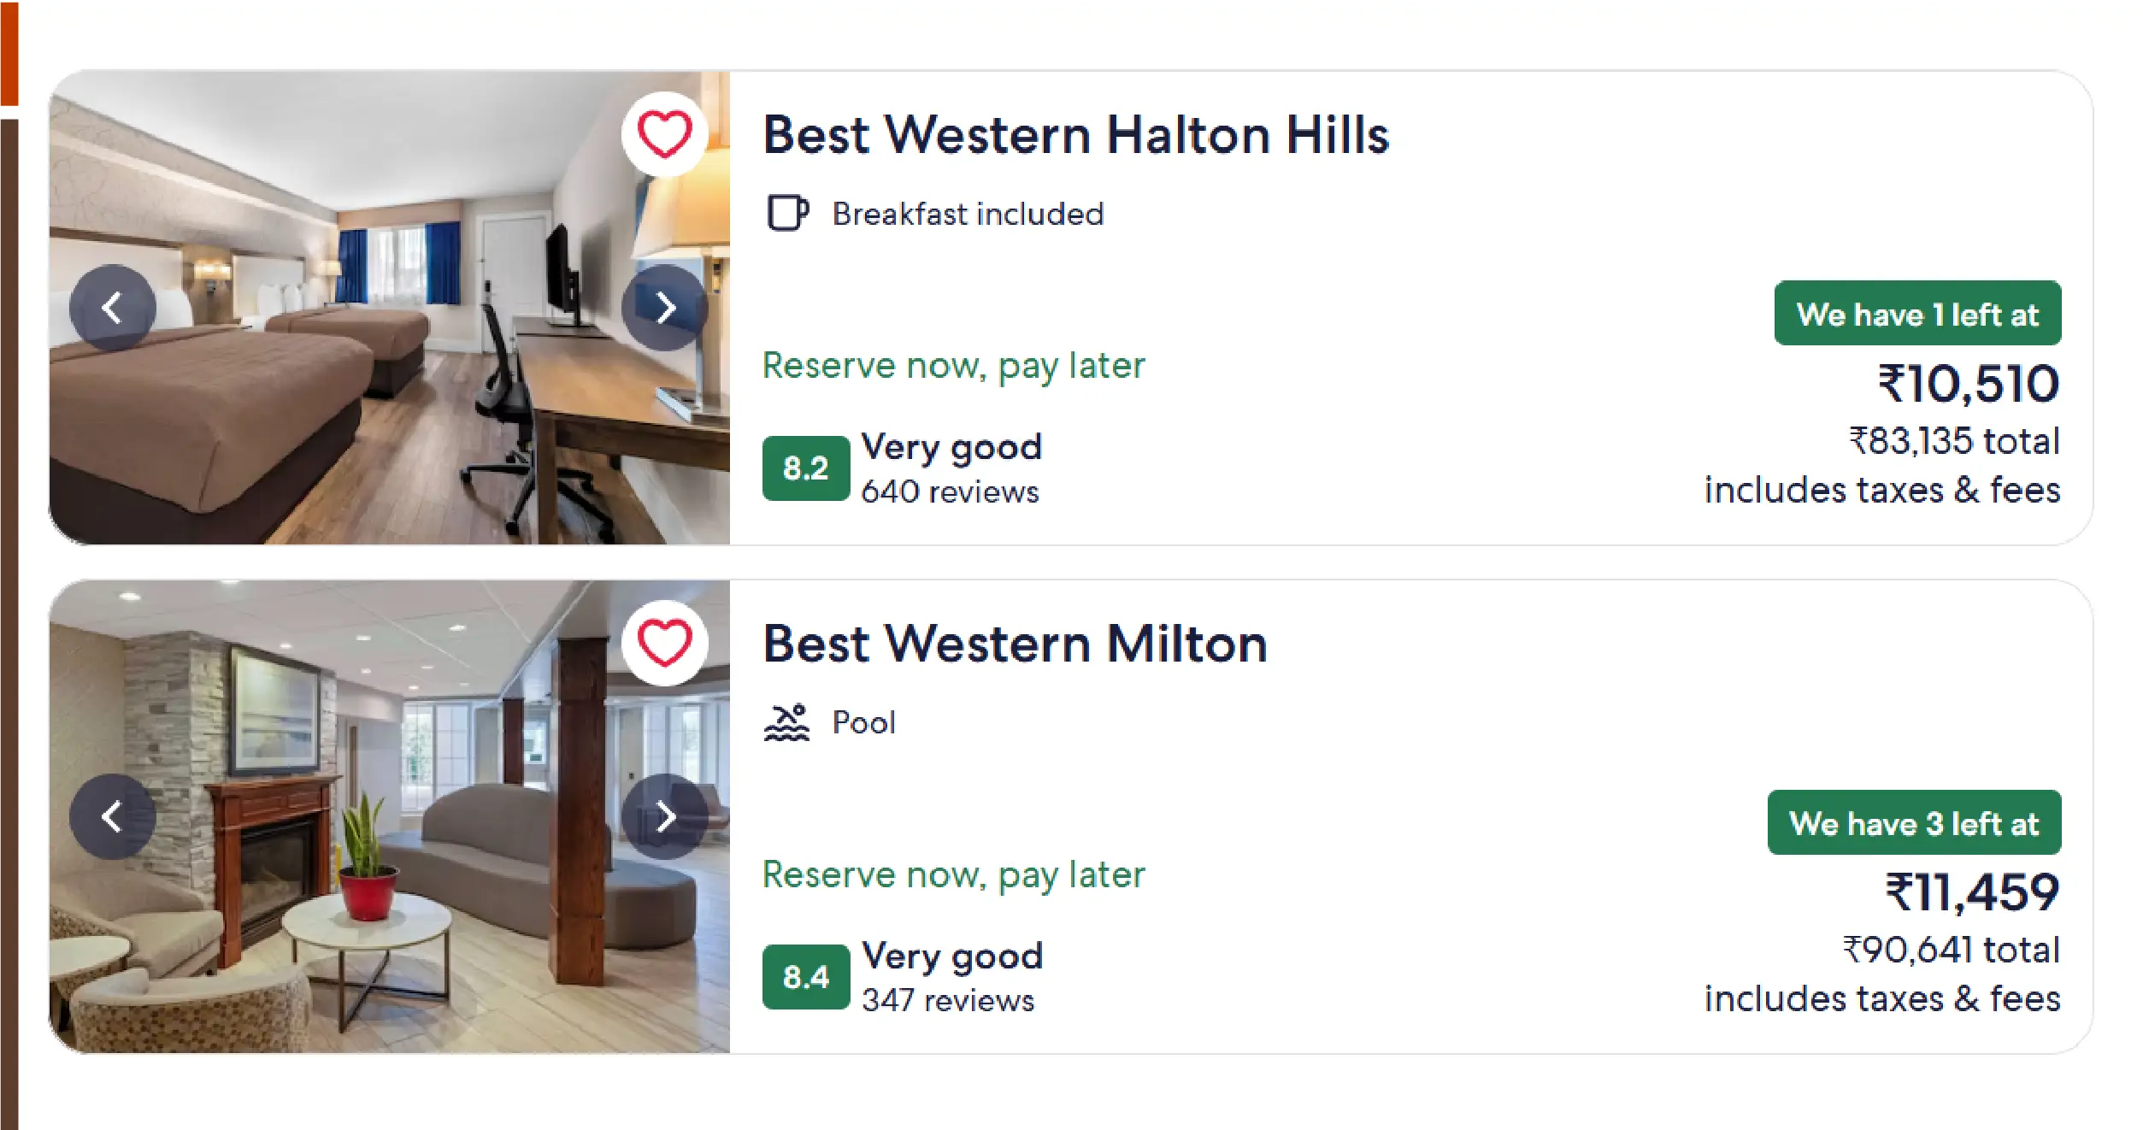
Task: Click the 8.2 rating badge
Action: [x=805, y=468]
